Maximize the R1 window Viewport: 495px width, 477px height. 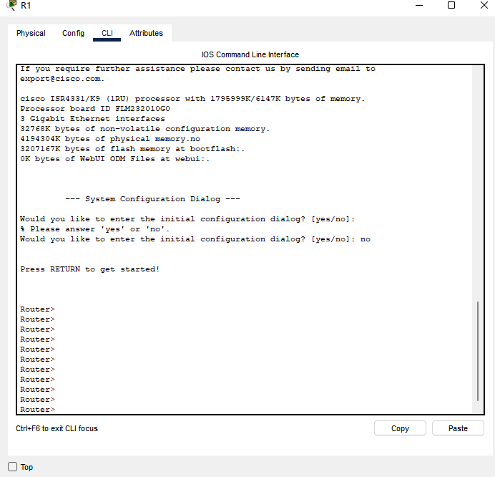point(451,6)
